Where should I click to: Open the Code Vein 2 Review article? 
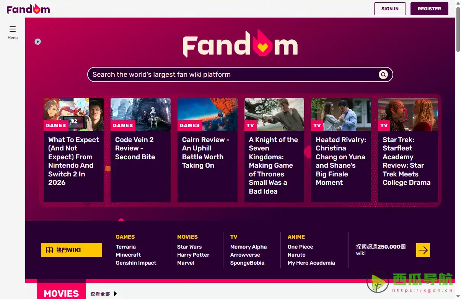[135, 148]
